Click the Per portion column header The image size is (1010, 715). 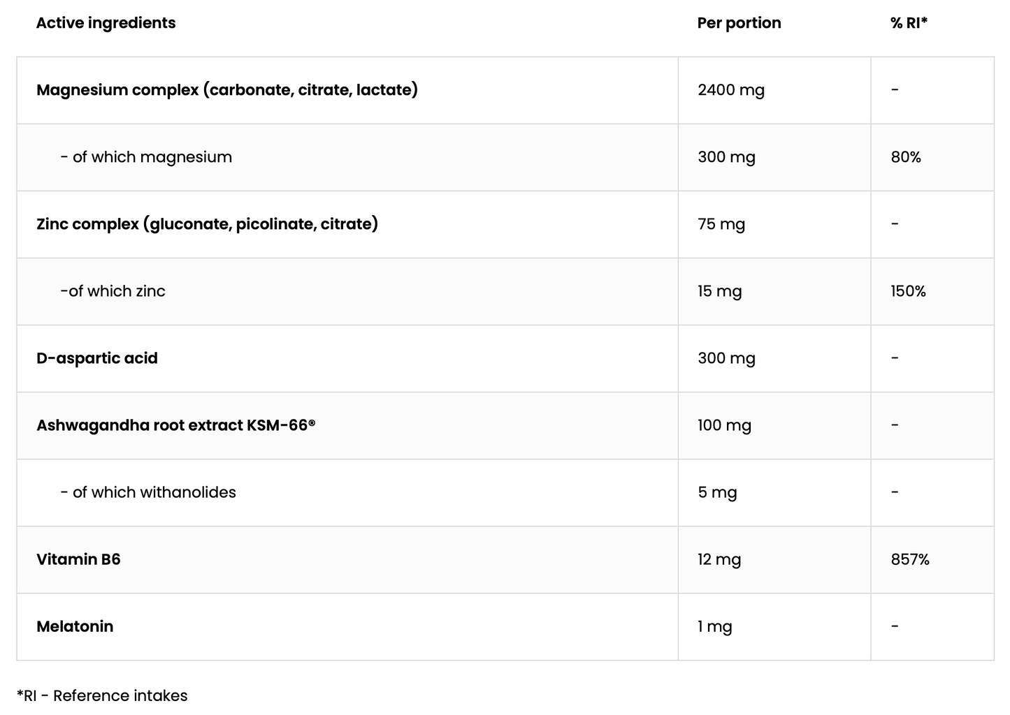coord(739,23)
